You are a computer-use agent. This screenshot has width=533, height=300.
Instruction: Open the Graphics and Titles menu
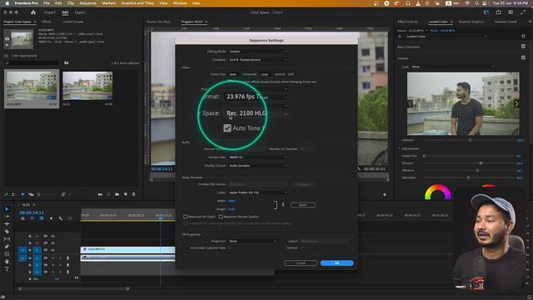(x=137, y=3)
